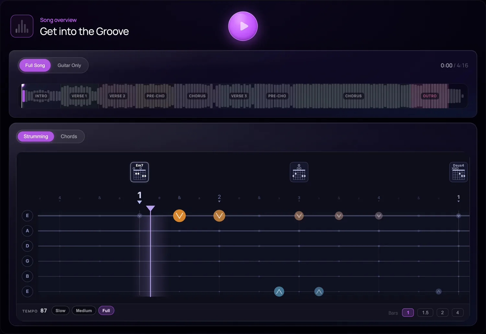Image resolution: width=486 pixels, height=334 pixels.
Task: Select the B string label
Action: coord(27,276)
